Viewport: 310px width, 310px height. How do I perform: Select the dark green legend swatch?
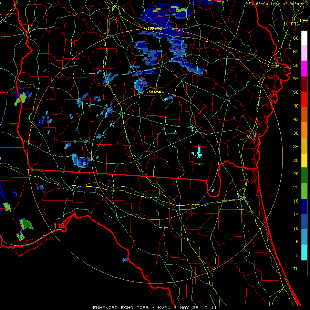304,175
